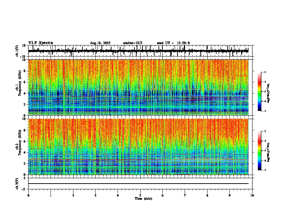Image resolution: width=284 pixels, height=219 pixels.
Task: Click the "VLF Spectra" title text
Action: (x=41, y=43)
